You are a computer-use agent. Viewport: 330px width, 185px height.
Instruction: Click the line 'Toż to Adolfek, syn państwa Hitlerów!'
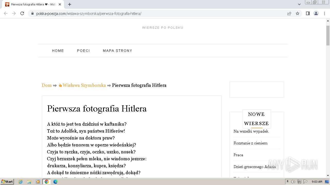86,131
